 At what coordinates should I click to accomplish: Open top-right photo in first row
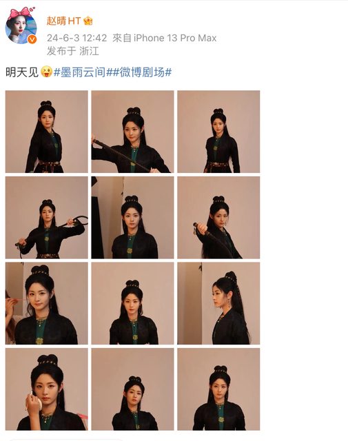(218, 132)
